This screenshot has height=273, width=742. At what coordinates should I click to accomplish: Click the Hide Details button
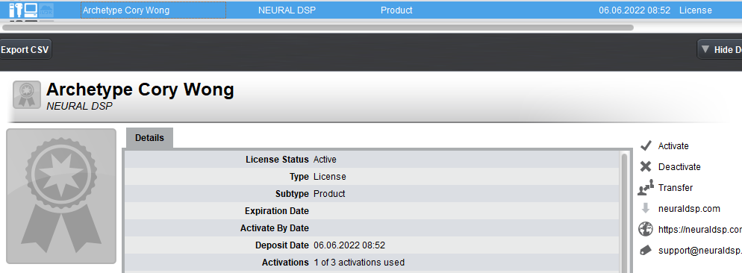(x=720, y=50)
